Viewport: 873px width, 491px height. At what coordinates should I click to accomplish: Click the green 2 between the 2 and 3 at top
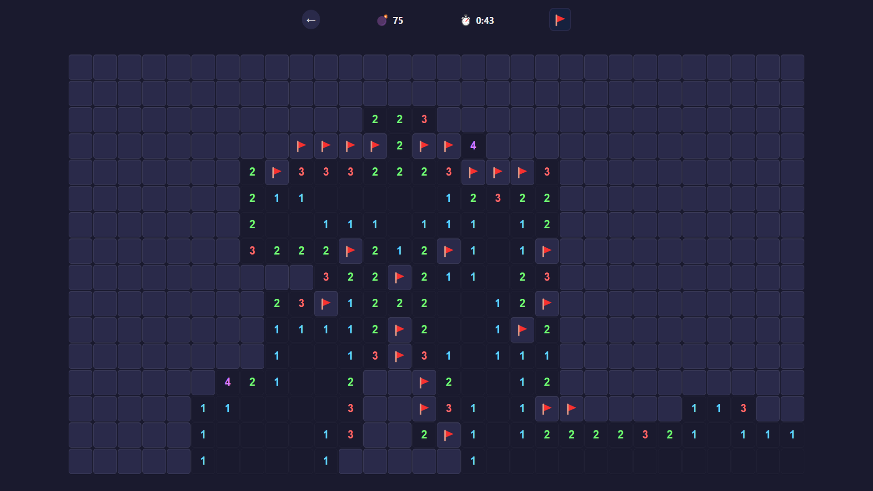pos(399,120)
